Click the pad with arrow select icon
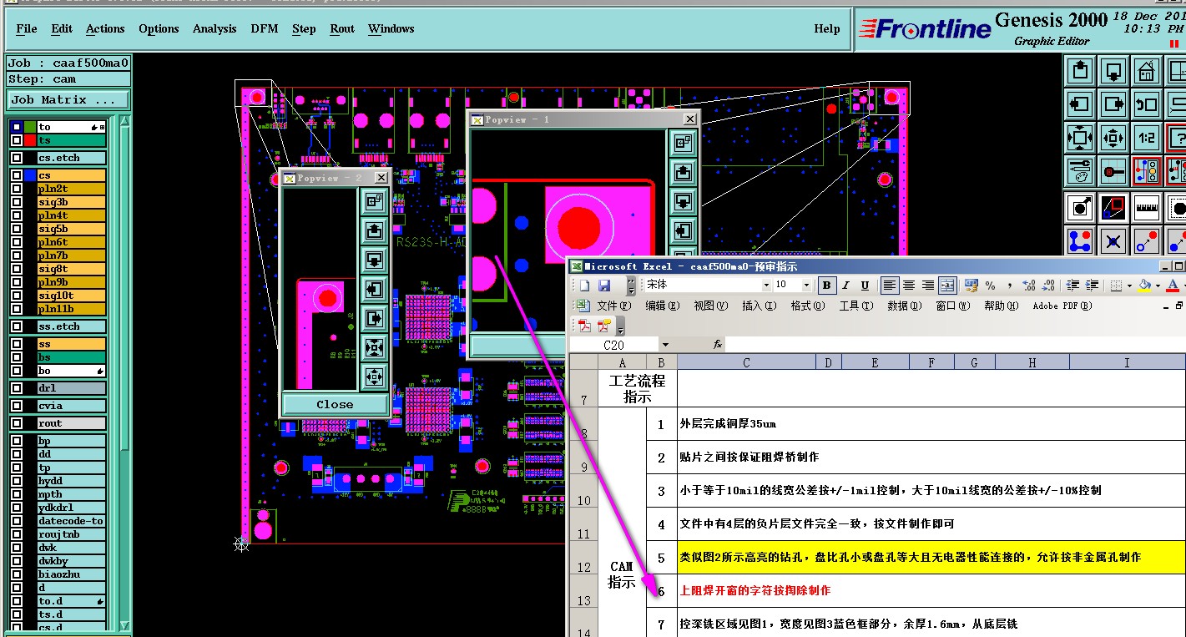Image resolution: width=1186 pixels, height=637 pixels. pyautogui.click(x=1080, y=206)
